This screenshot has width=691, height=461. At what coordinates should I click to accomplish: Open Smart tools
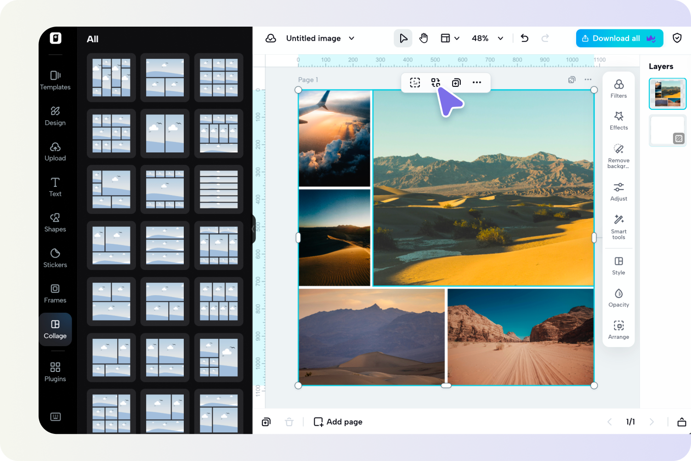(618, 227)
